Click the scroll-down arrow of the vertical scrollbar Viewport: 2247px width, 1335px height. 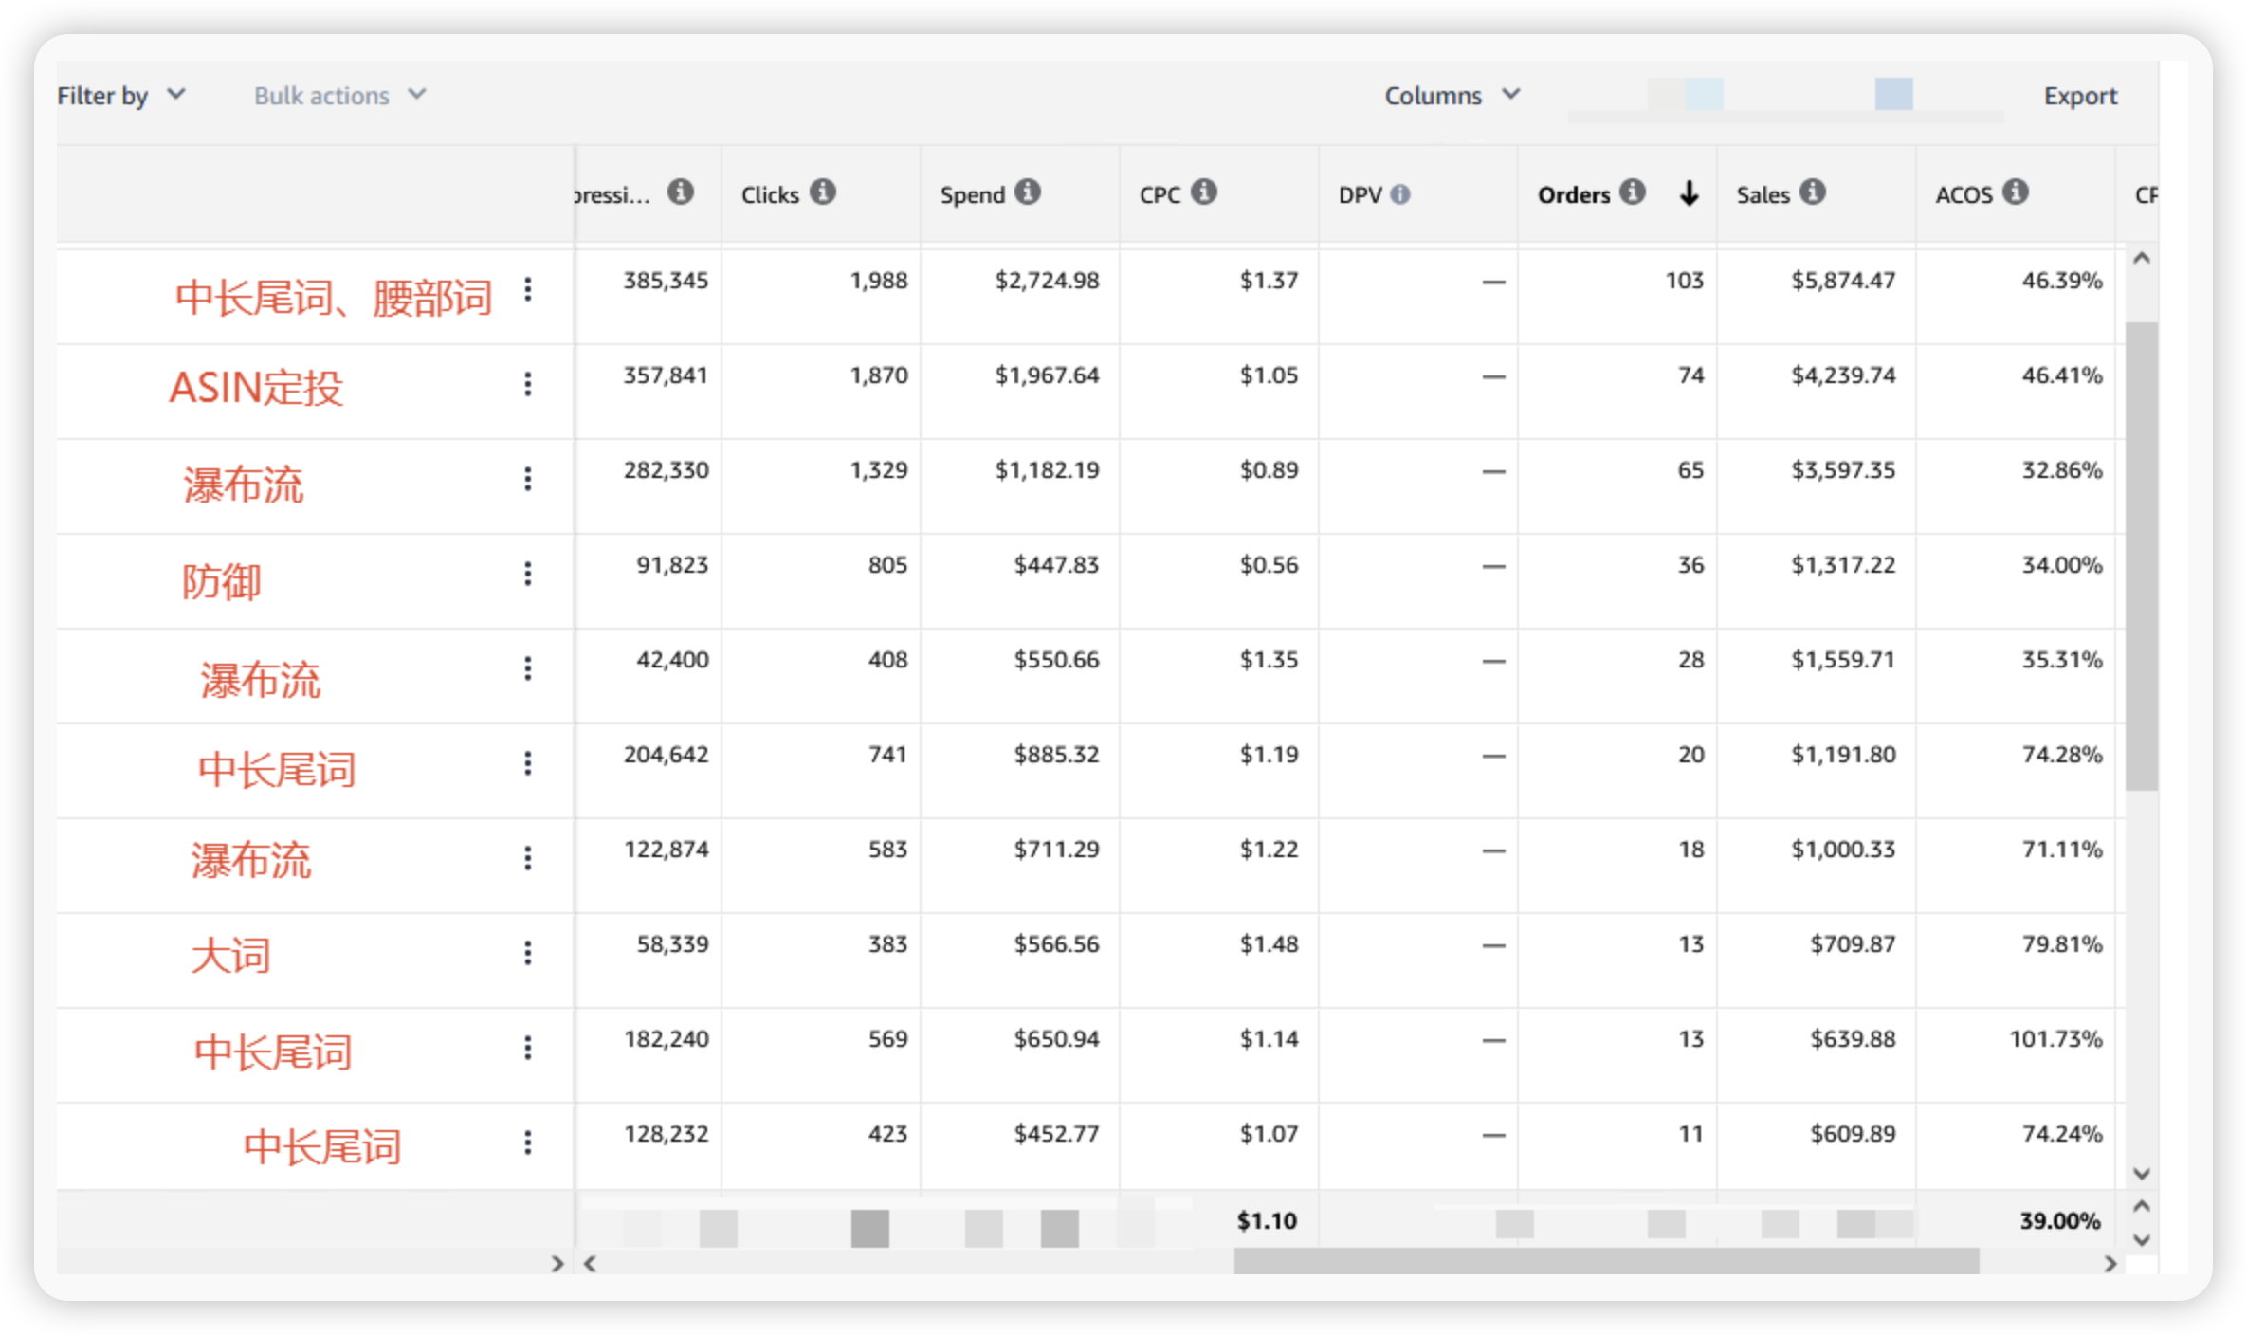pos(2141,1174)
